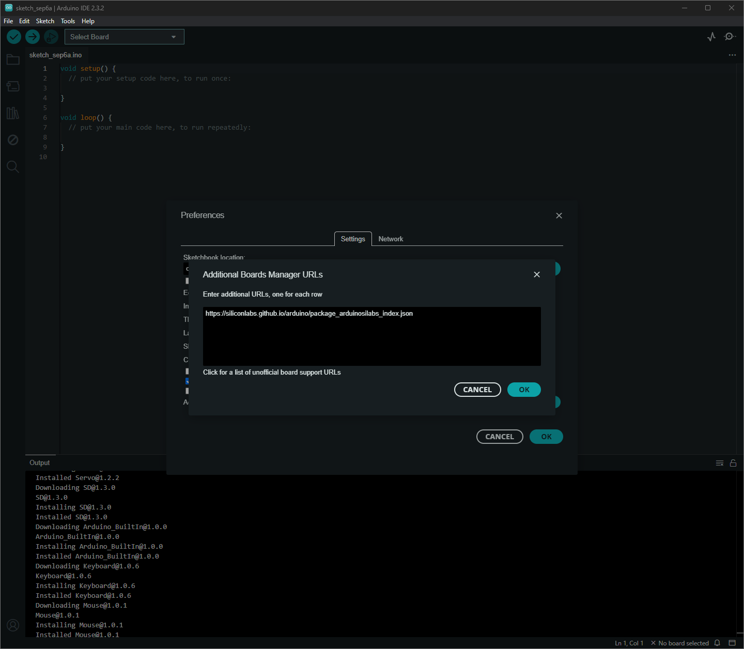Click the siliconlabs package index URL text
The image size is (744, 649).
[x=309, y=314]
